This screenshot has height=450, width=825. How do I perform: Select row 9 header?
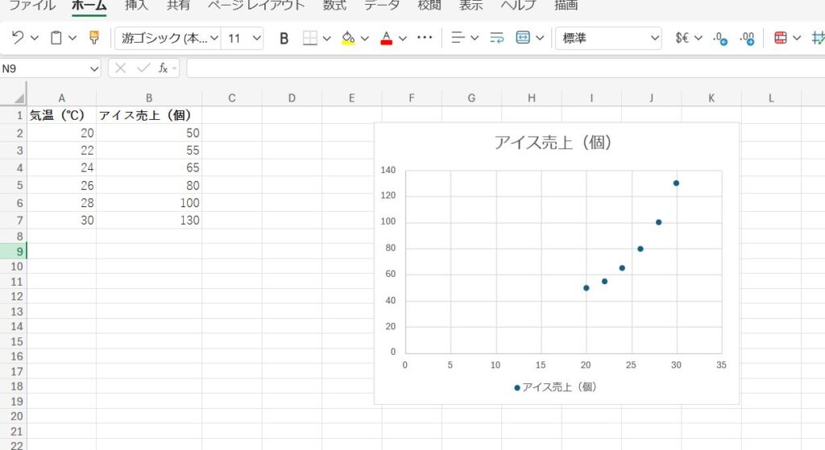[x=13, y=251]
